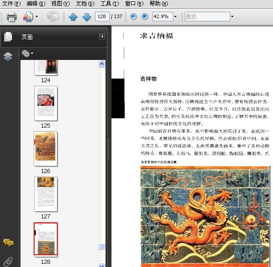This screenshot has height=267, width=273.
Task: Select page thumbnail 128
Action: 45,239
